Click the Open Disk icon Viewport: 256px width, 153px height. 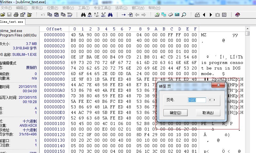[157, 15]
